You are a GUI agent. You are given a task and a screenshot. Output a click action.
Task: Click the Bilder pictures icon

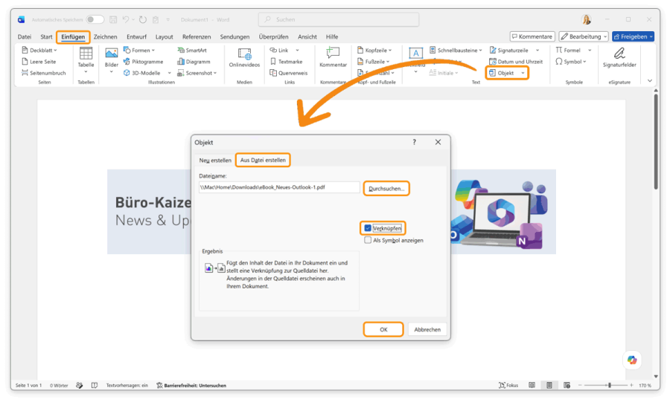click(x=112, y=54)
